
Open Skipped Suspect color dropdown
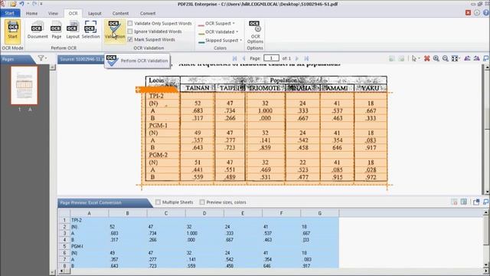coord(220,41)
